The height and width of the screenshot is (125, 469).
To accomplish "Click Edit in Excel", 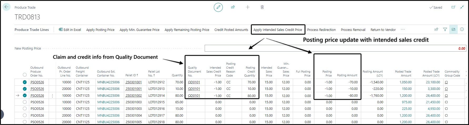I will click(70, 30).
